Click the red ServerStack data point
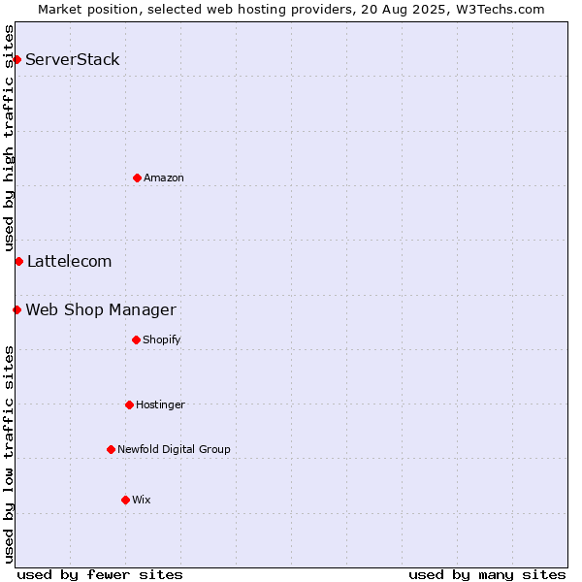Image resolution: width=582 pixels, height=582 pixels. tap(16, 59)
